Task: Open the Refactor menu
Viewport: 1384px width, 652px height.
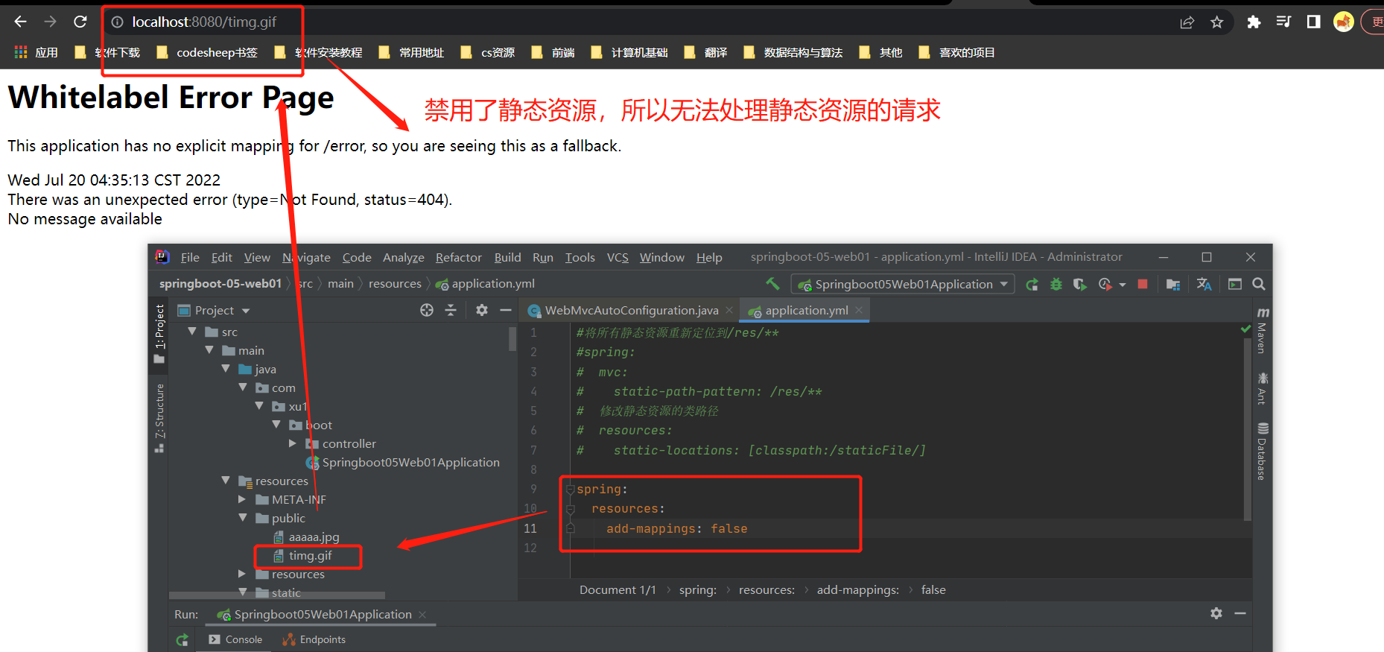Action: click(459, 257)
